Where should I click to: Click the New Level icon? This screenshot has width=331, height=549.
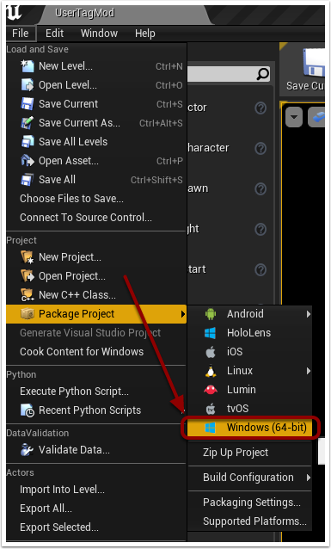[28, 65]
